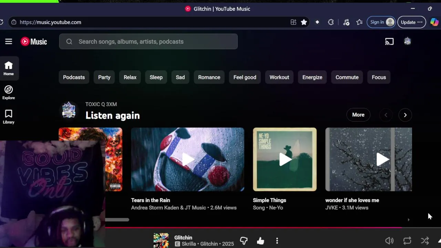Select the Relax chip
The image size is (441, 248).
point(130,77)
